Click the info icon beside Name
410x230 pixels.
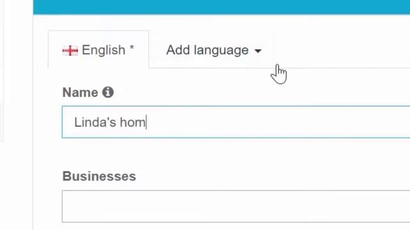(x=108, y=92)
